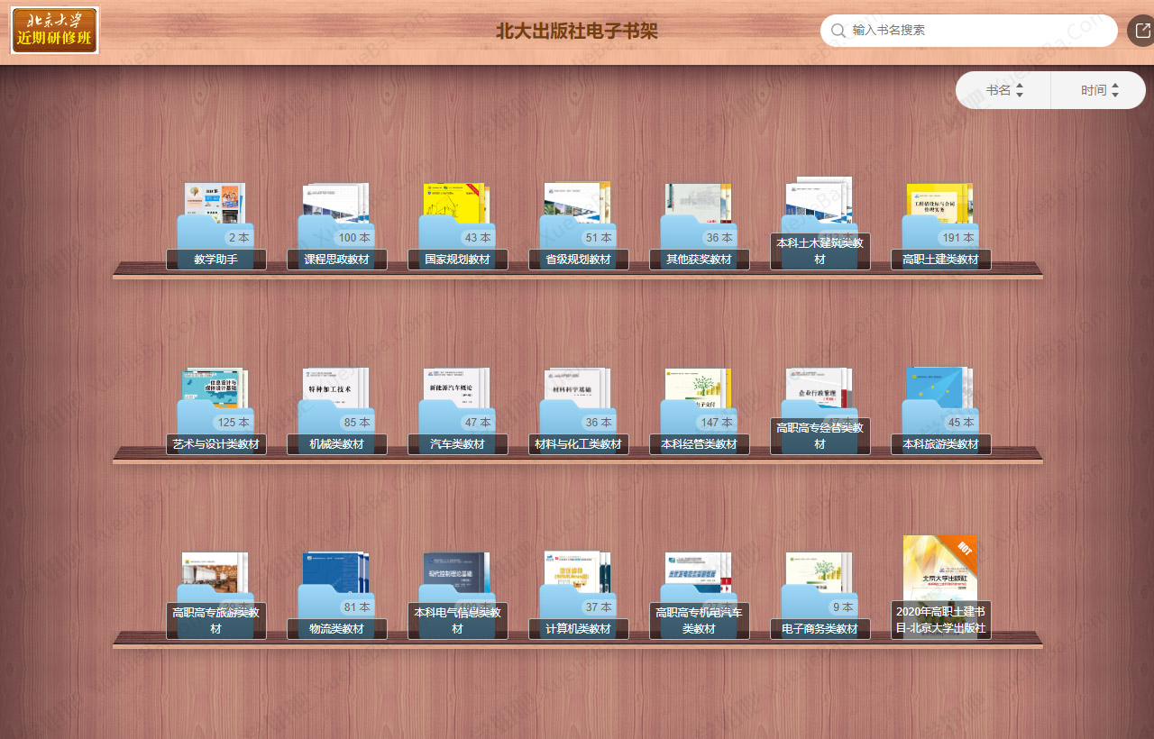Click the magnifier search icon
The width and height of the screenshot is (1154, 739).
point(838,31)
